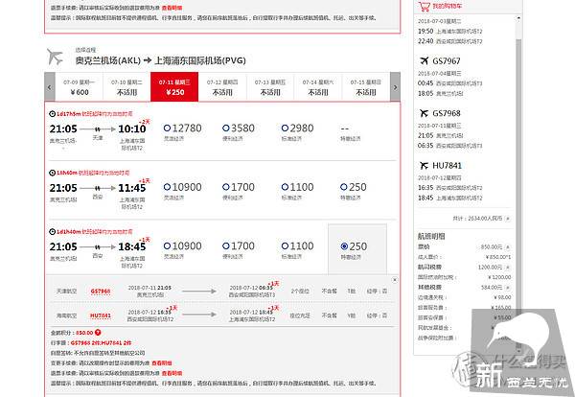575x397 pixels.
Task: Click the GS7967 flight number in the cart
Action: point(447,61)
